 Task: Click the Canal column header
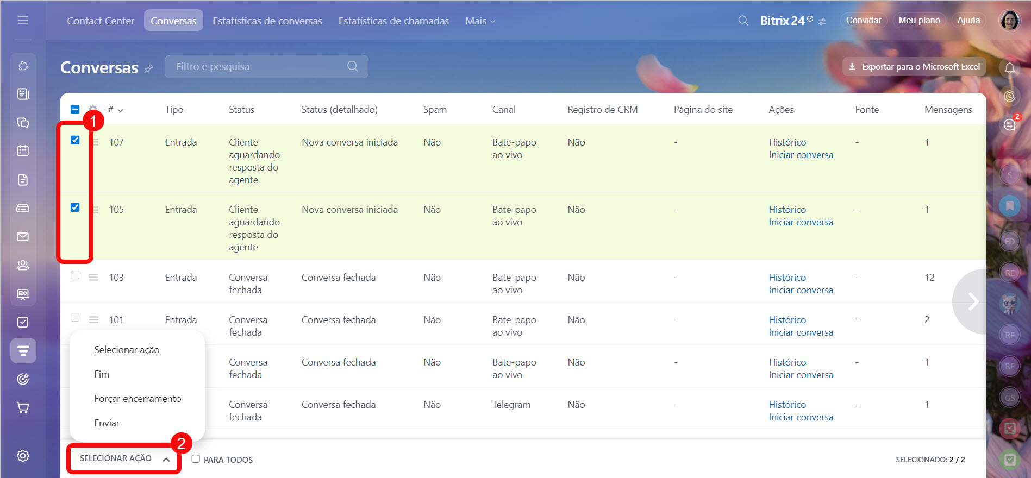click(x=504, y=110)
